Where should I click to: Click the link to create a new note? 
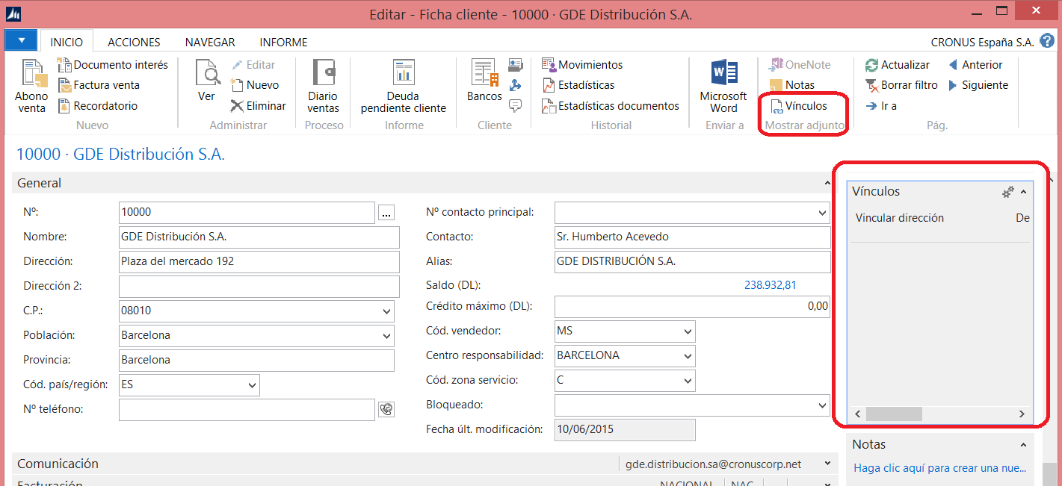(939, 467)
